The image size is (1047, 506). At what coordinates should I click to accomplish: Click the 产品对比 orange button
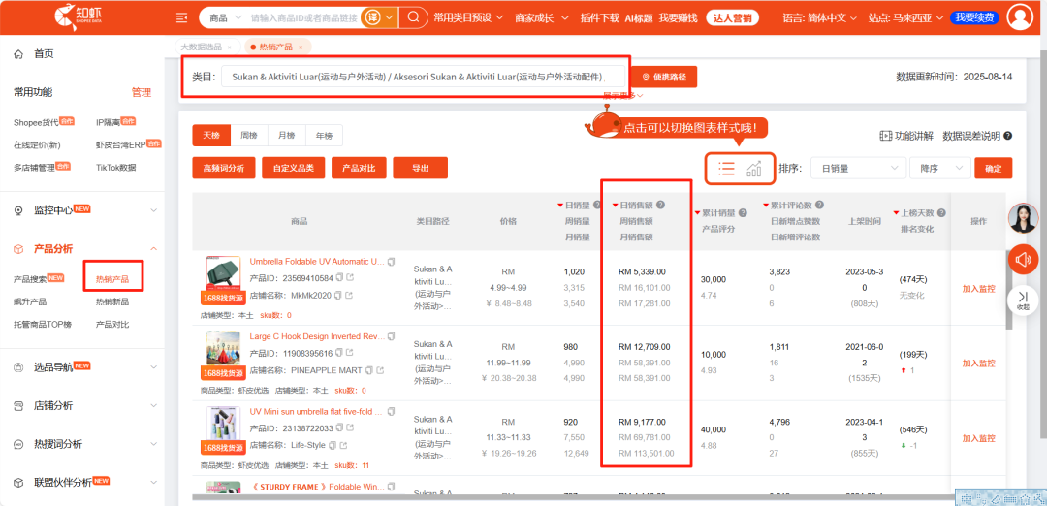[x=359, y=169]
